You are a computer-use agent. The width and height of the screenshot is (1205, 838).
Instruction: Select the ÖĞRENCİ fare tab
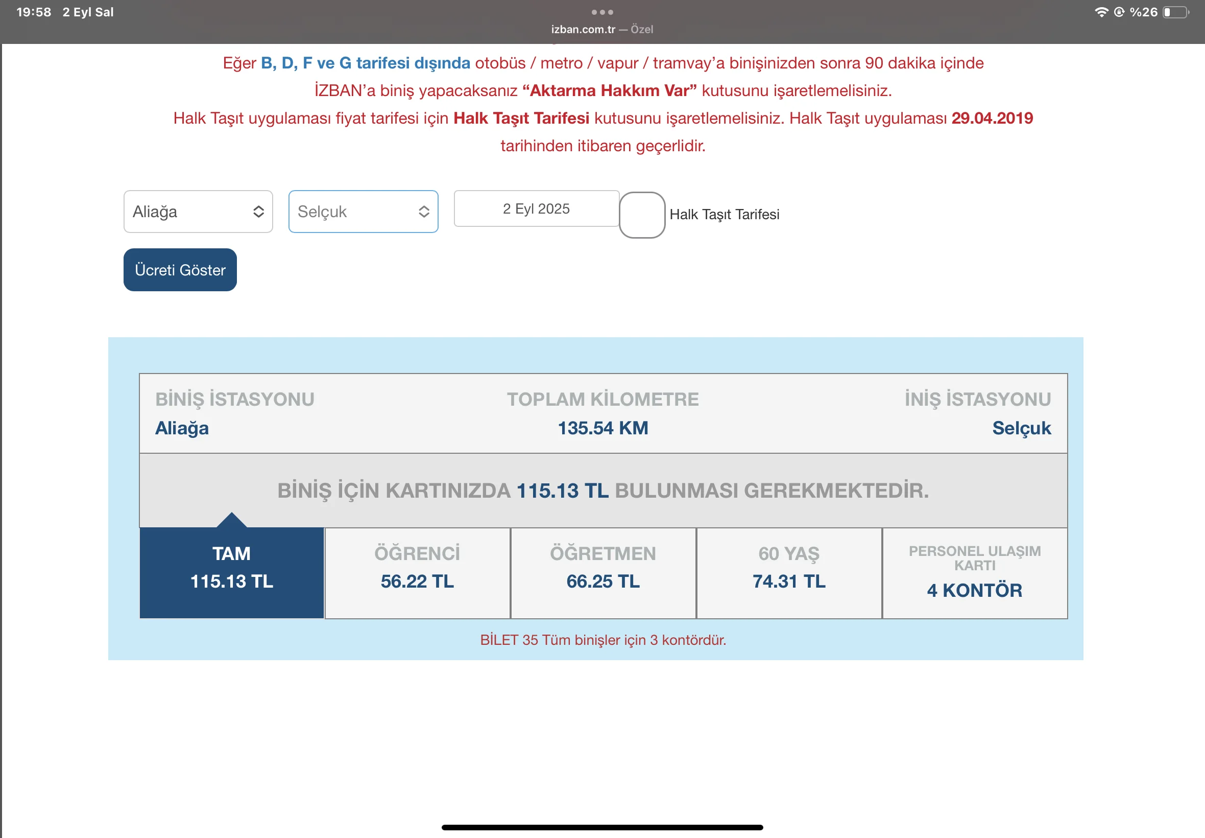click(x=417, y=572)
